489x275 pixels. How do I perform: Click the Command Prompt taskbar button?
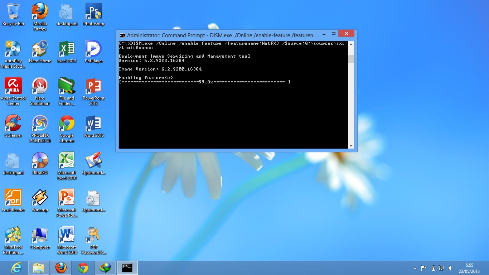click(x=127, y=268)
